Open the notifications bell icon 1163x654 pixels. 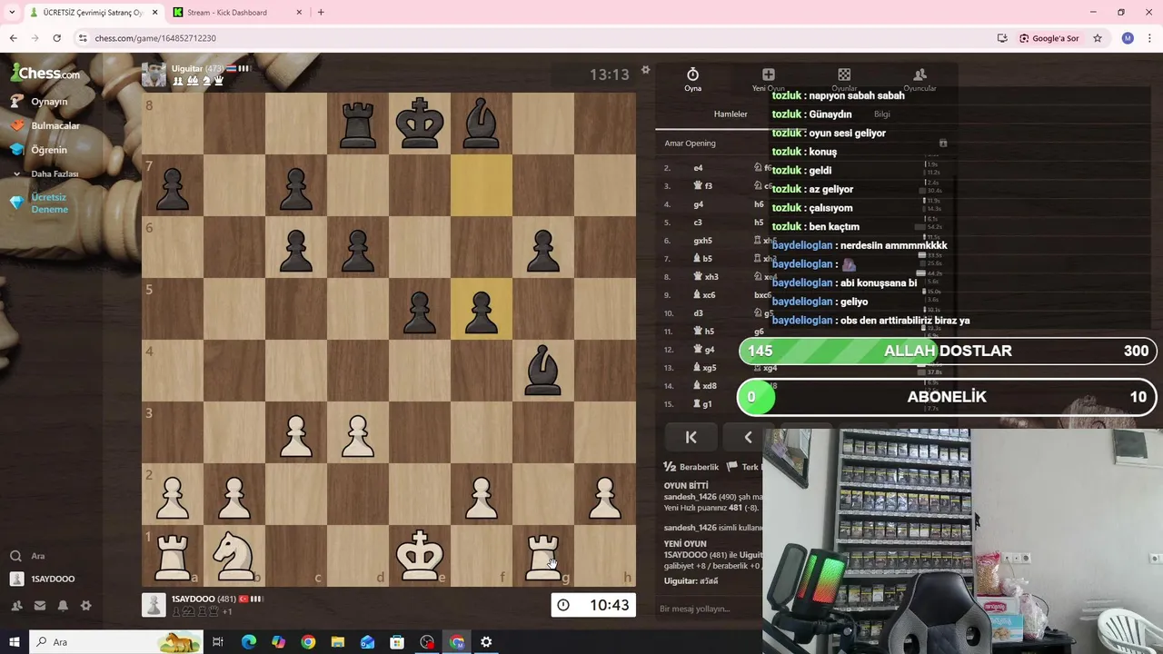coord(63,605)
